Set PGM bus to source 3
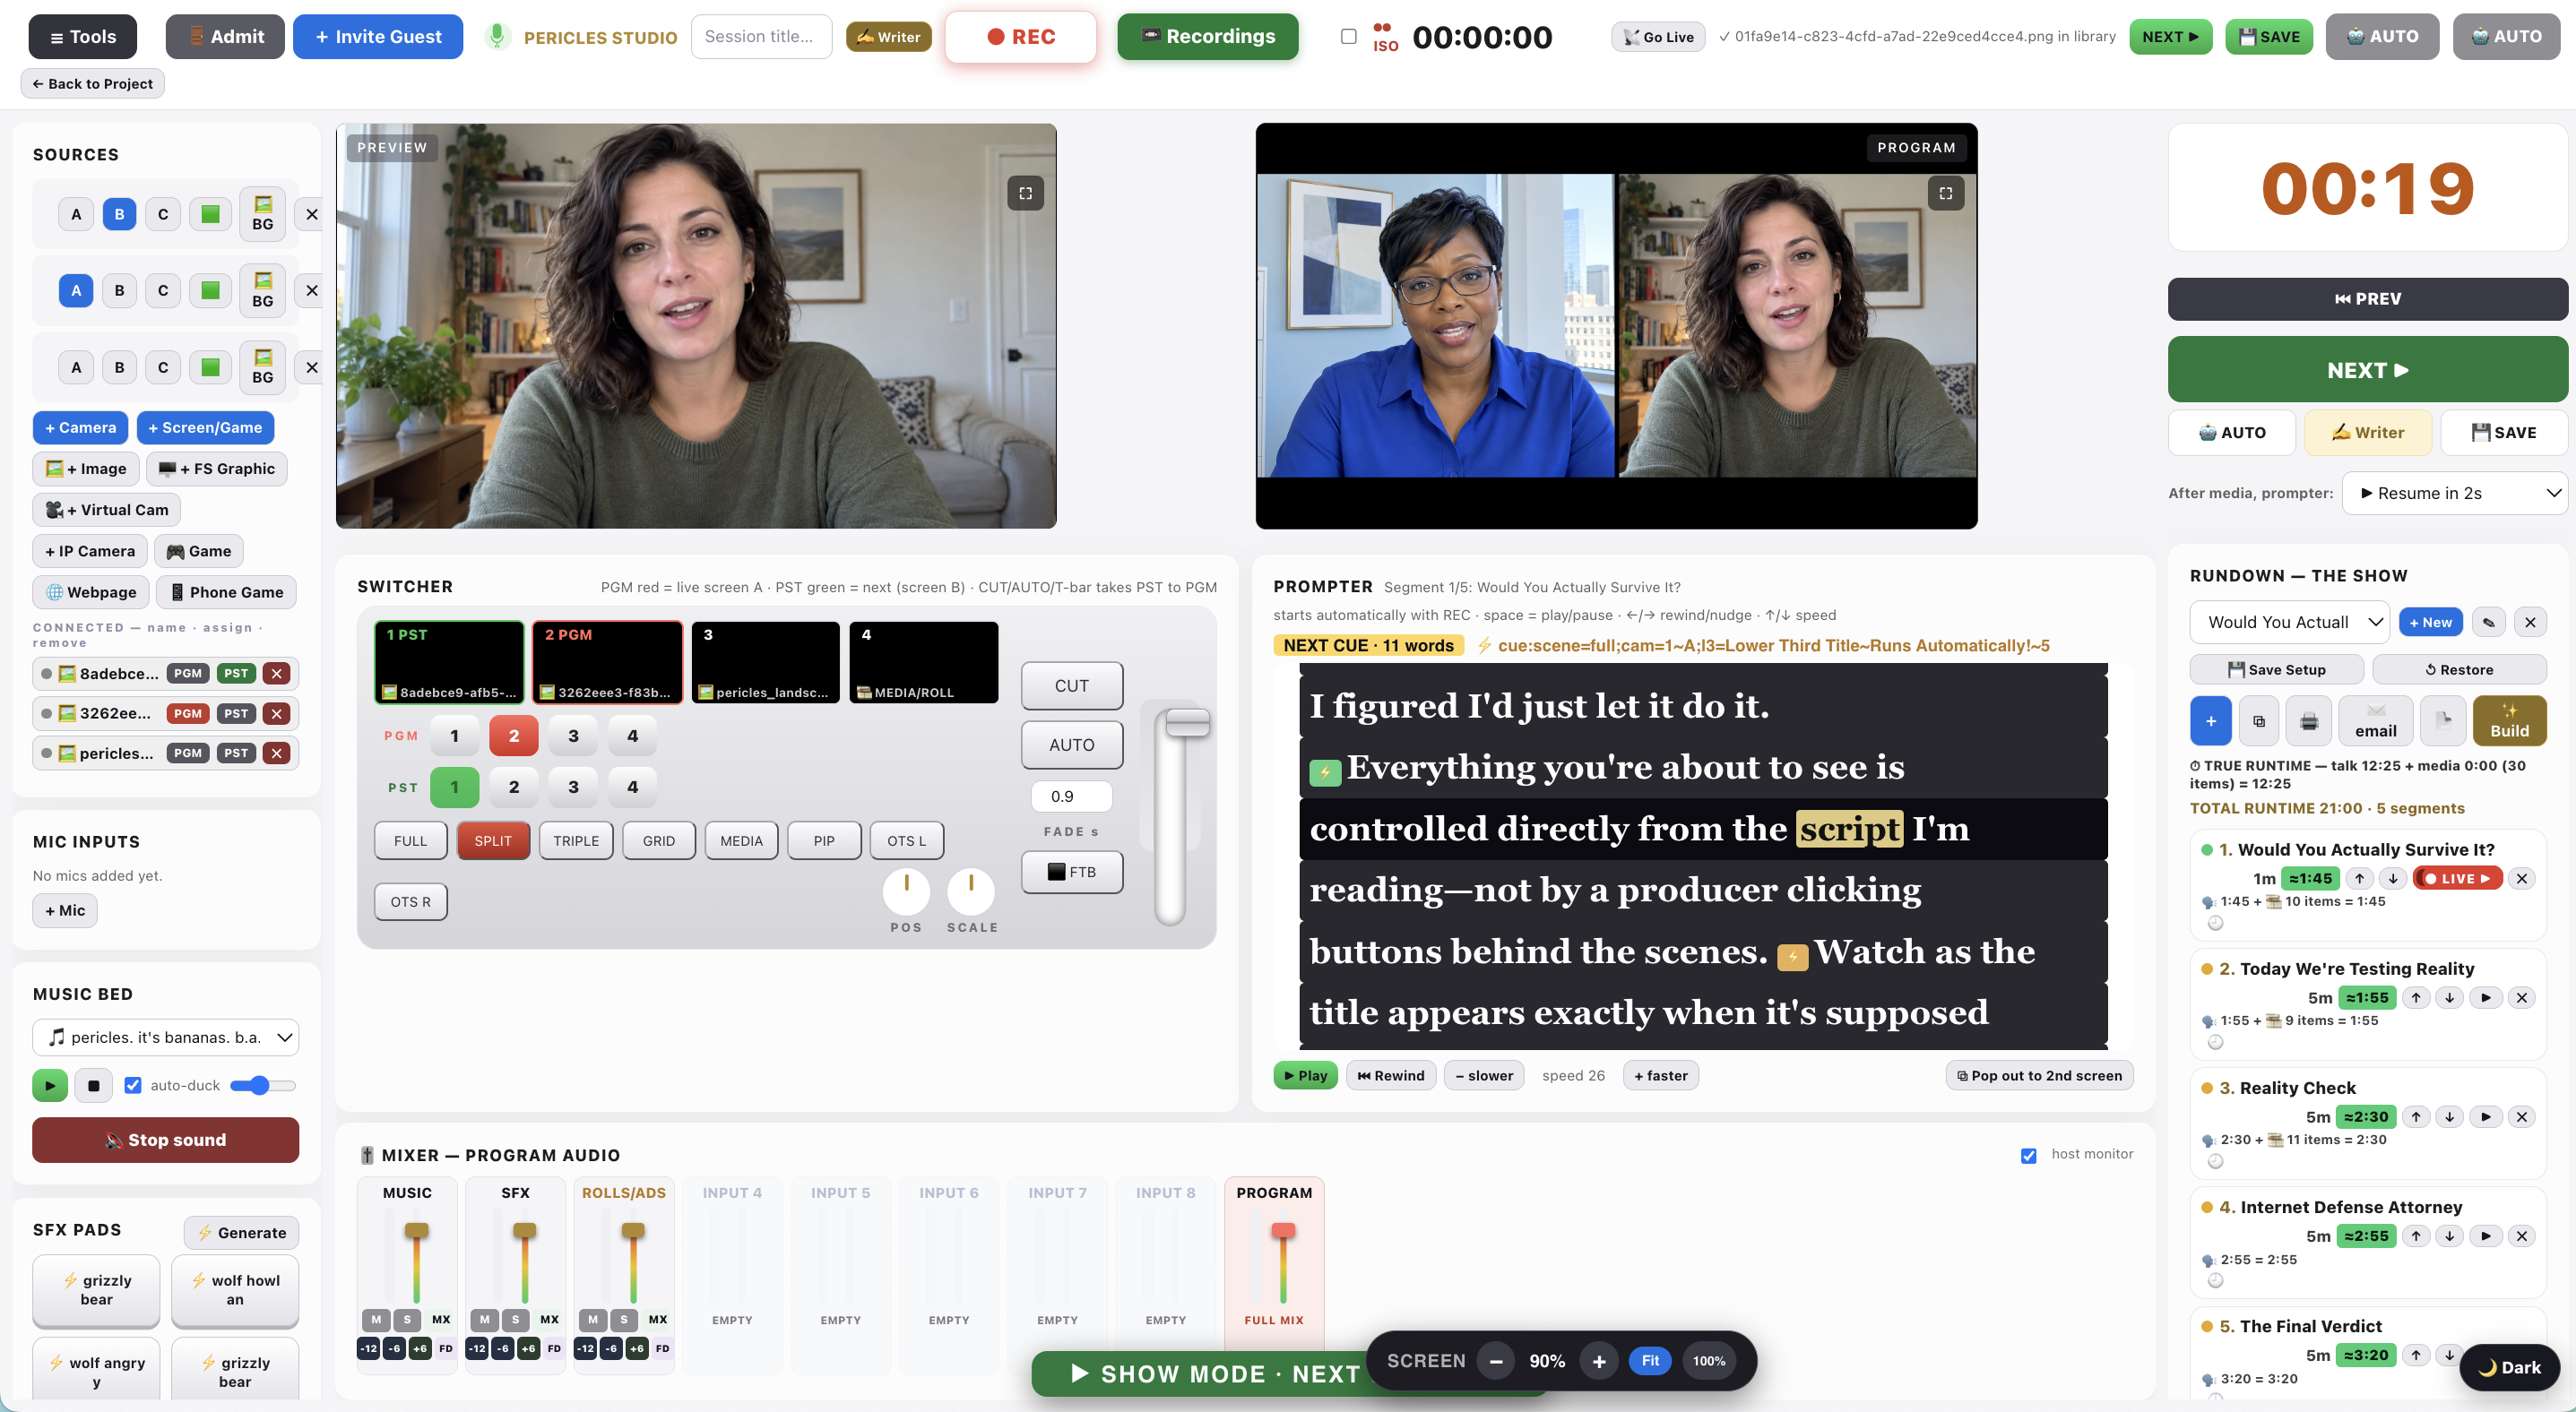Viewport: 2576px width, 1412px height. point(573,736)
